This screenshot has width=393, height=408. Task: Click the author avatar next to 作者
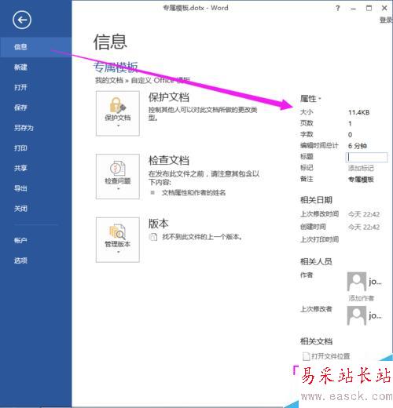pyautogui.click(x=357, y=282)
